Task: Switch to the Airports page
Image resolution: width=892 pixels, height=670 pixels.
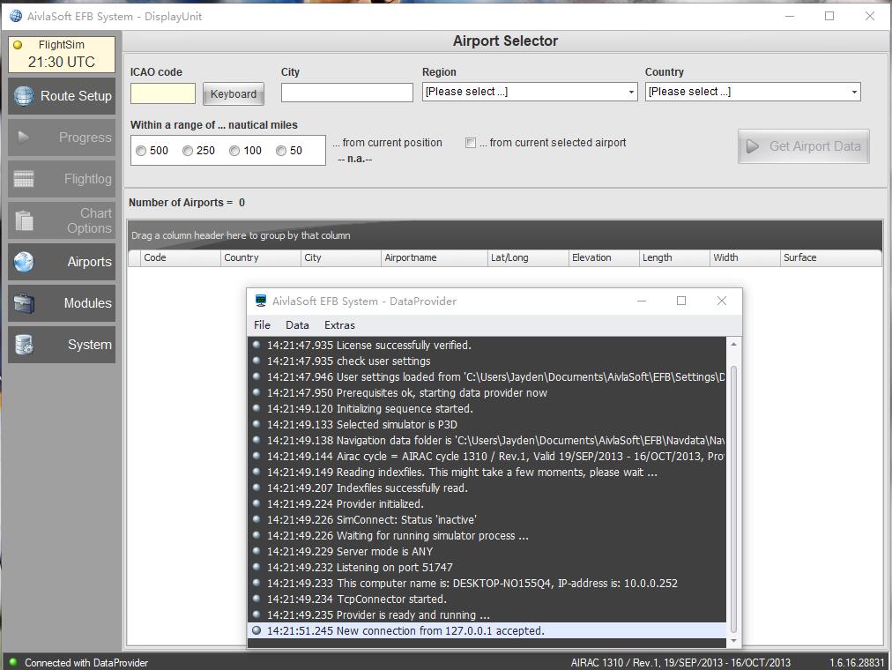Action: click(x=62, y=262)
